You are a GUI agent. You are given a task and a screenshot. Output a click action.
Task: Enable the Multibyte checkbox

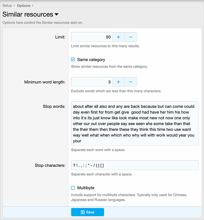[73, 188]
